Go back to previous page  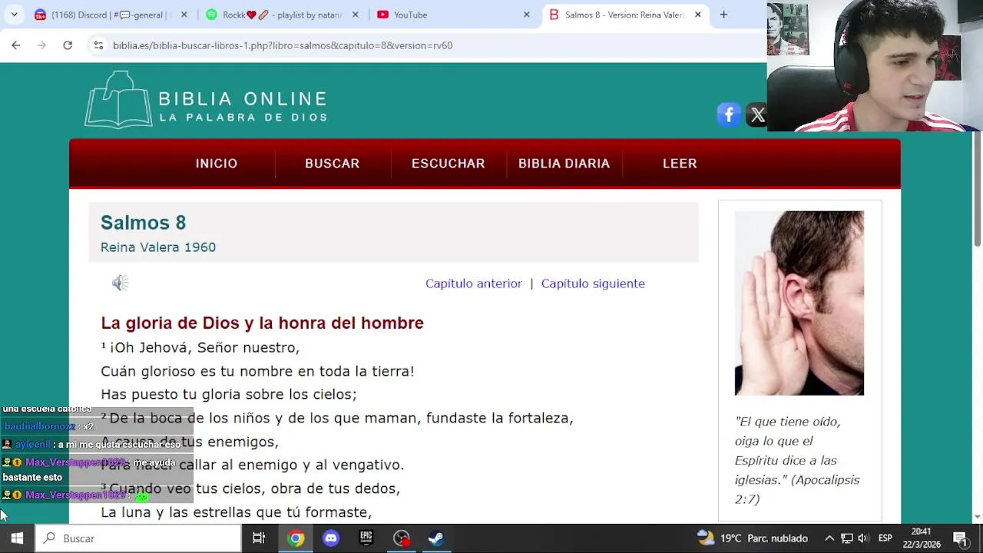point(15,45)
